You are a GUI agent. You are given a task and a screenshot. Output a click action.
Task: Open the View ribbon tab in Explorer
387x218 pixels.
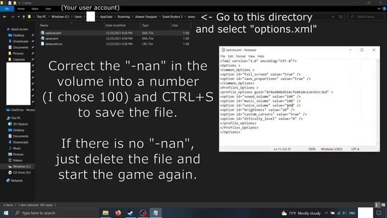pyautogui.click(x=48, y=8)
